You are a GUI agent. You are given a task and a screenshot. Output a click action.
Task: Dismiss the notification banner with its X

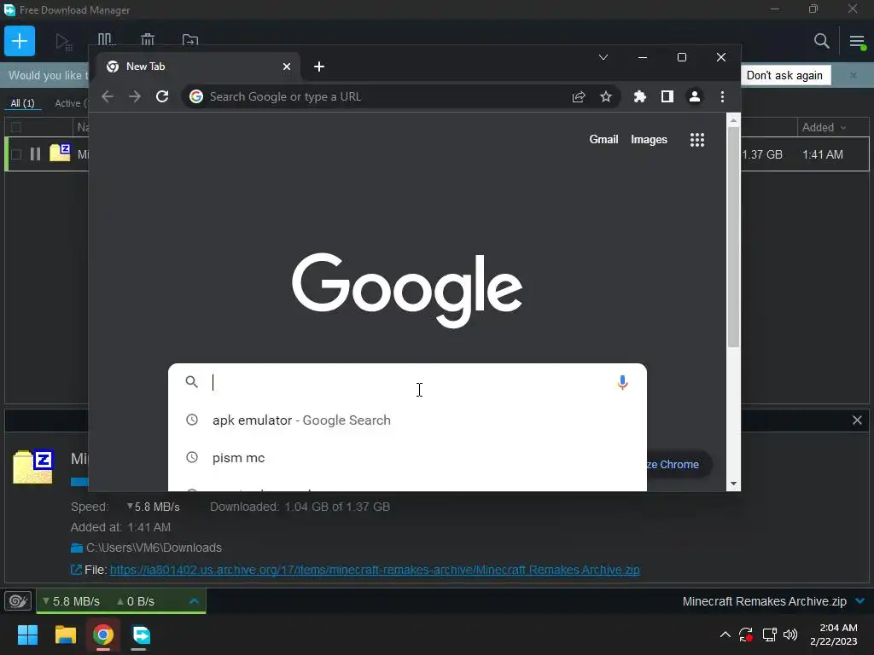853,75
